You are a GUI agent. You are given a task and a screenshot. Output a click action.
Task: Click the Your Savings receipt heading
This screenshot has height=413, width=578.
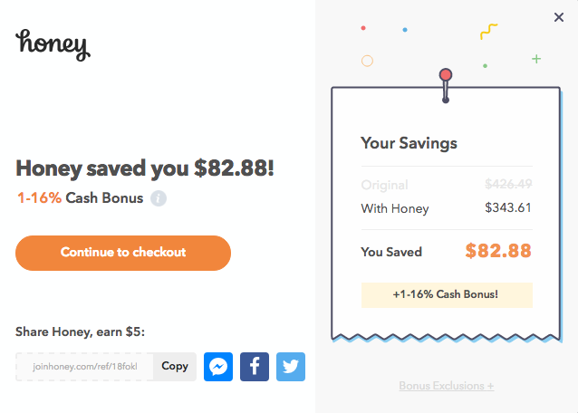tap(409, 143)
